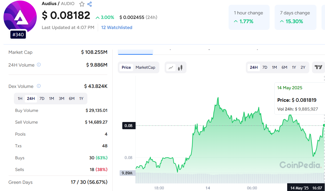Select 7D chart time range

[x=265, y=67]
